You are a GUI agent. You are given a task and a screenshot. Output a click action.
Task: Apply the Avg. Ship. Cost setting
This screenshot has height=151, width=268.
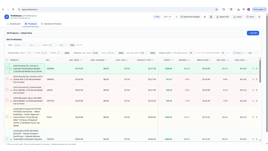coord(153,53)
